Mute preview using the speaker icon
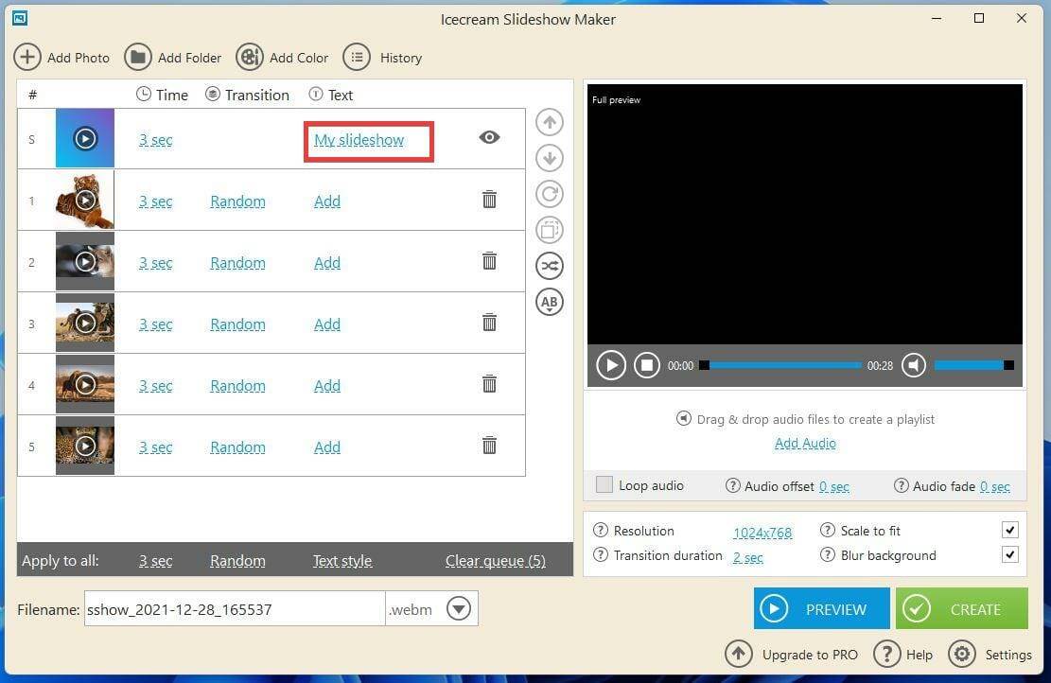1051x683 pixels. tap(913, 365)
